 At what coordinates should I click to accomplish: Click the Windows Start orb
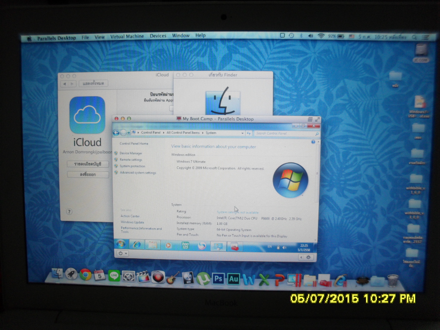coord(121,244)
